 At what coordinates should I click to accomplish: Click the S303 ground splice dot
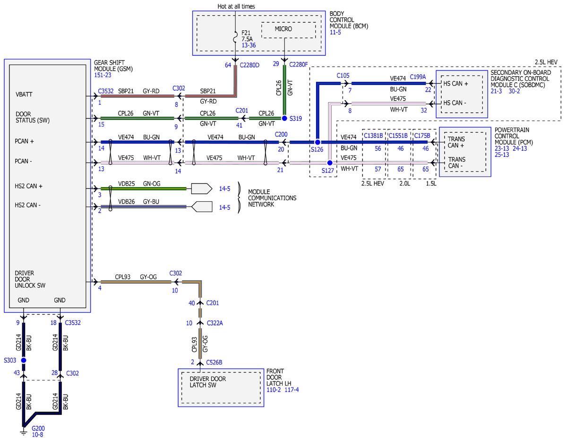(23, 361)
